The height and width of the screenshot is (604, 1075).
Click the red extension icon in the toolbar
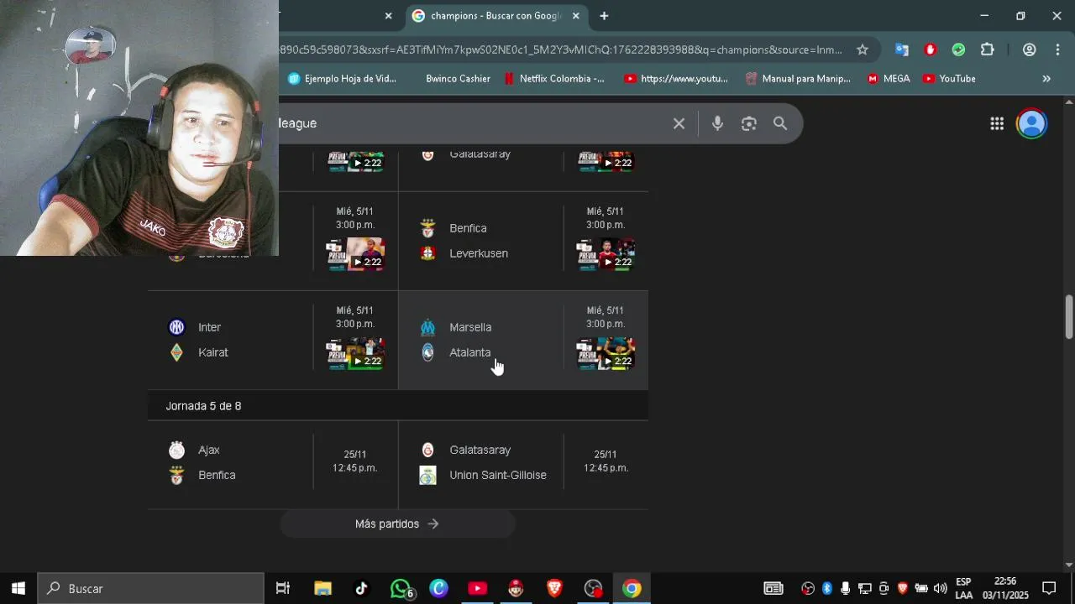coord(930,49)
